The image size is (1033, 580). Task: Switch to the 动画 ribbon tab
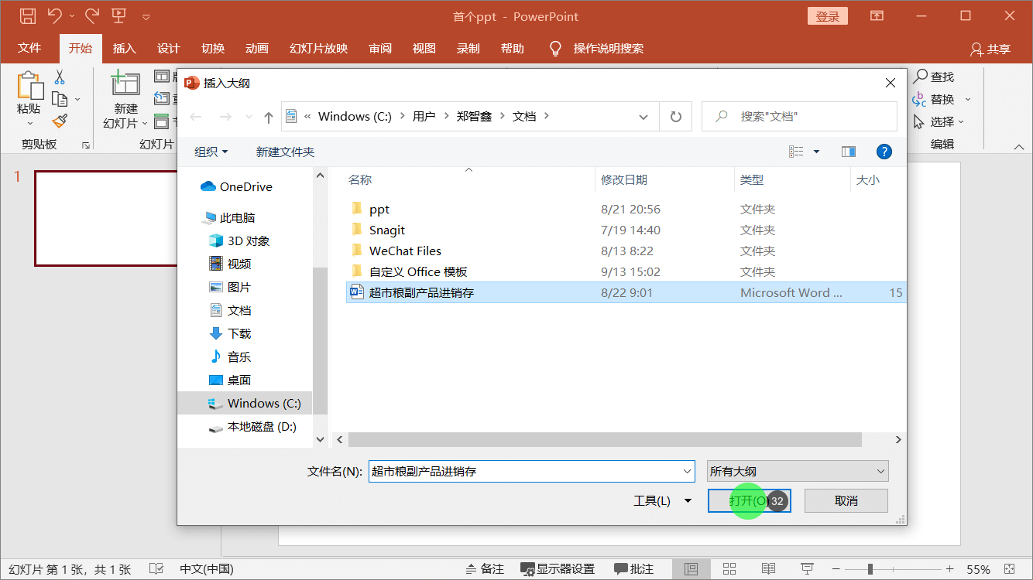(257, 48)
